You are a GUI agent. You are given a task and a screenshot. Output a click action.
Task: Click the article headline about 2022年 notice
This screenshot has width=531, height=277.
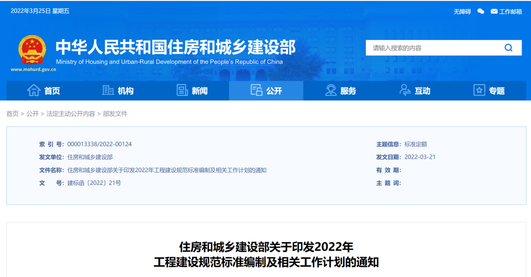click(266, 254)
